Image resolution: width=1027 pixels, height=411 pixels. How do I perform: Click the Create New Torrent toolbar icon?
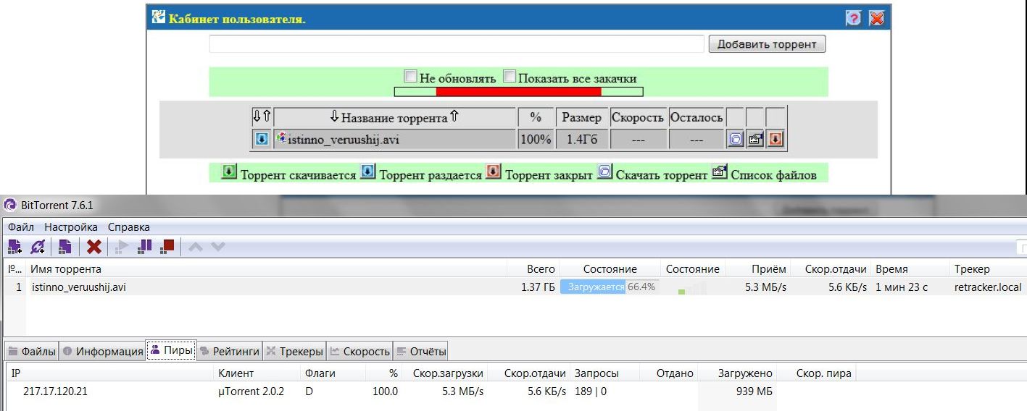point(65,246)
